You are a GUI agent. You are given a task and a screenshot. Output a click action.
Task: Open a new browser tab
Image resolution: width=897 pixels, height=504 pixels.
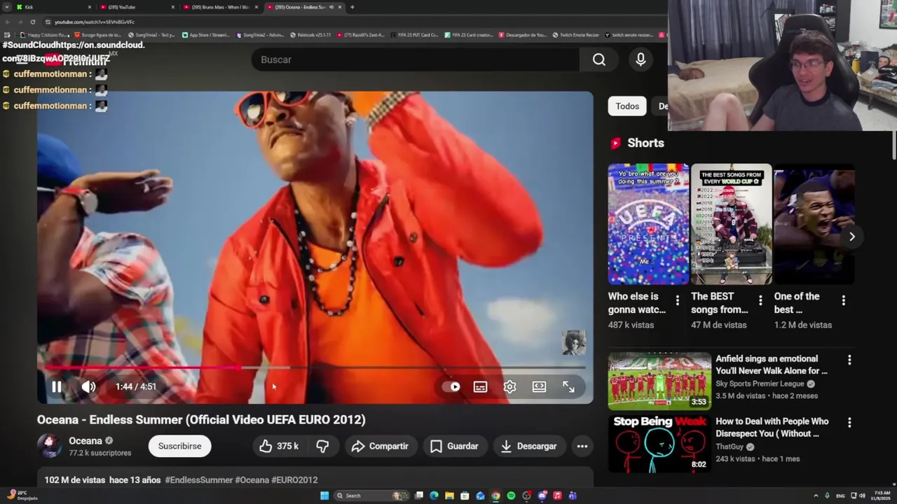pos(352,7)
